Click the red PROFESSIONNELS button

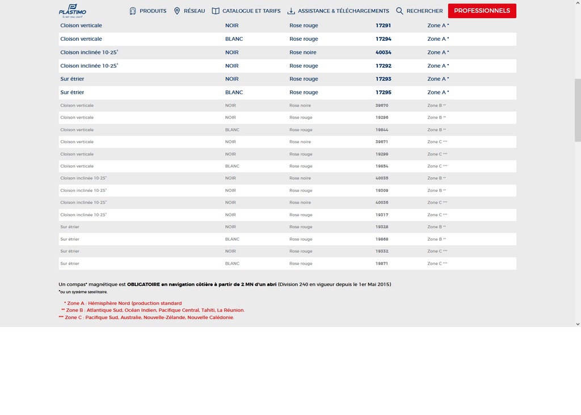tap(482, 11)
